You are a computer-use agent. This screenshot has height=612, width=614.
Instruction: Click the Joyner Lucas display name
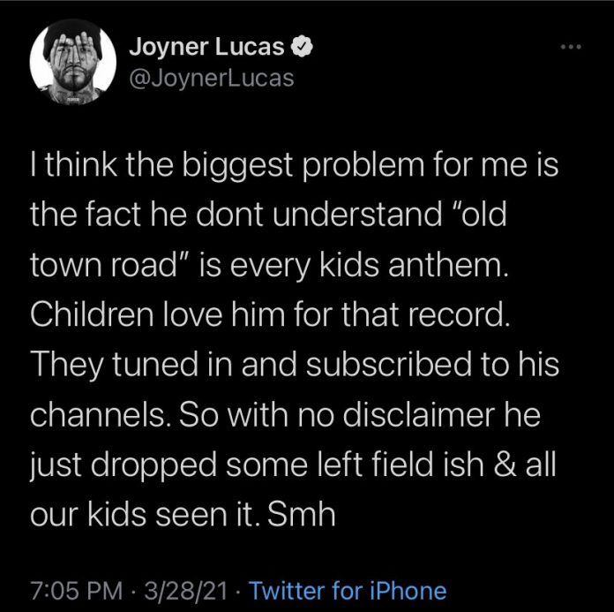point(206,48)
